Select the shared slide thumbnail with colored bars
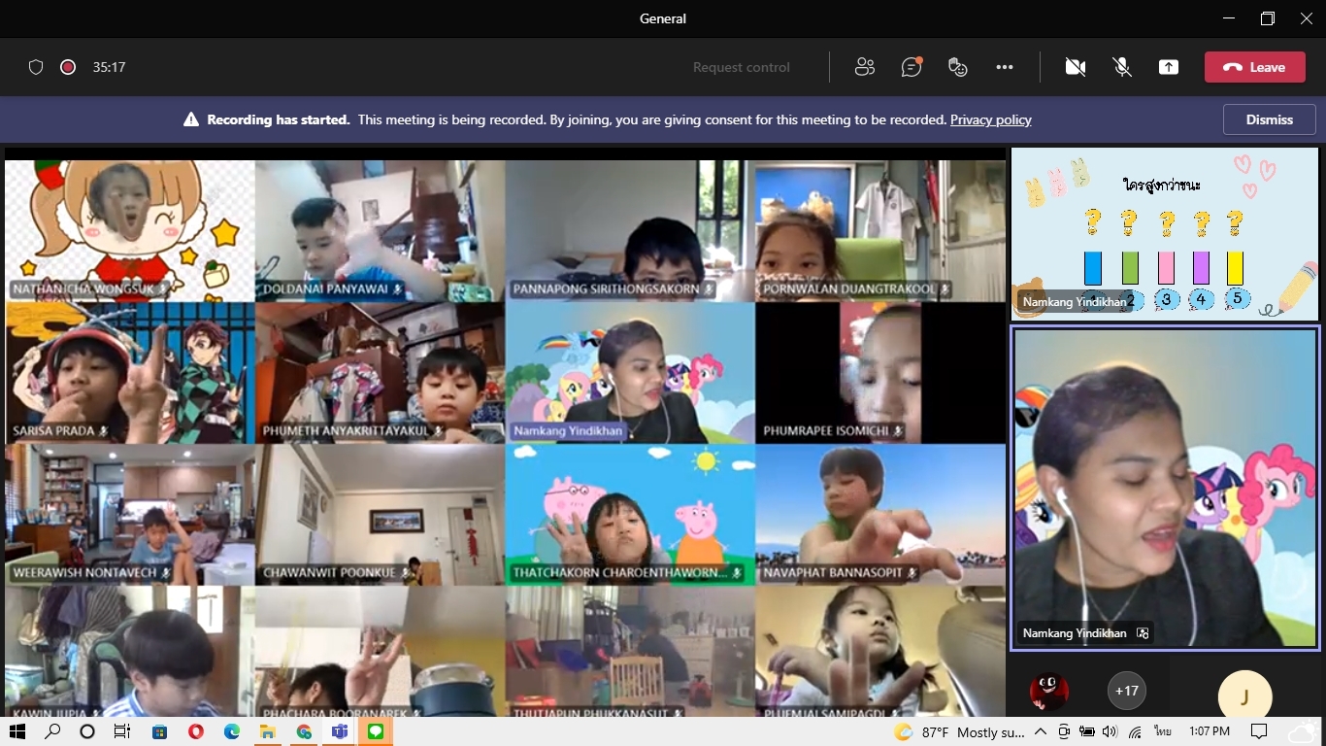Viewport: 1326px width, 746px height. pos(1165,234)
